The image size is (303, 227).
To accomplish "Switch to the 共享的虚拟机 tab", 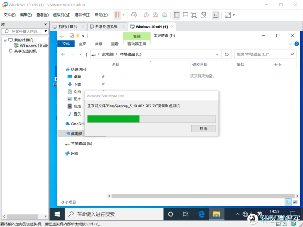I will tap(106, 26).
